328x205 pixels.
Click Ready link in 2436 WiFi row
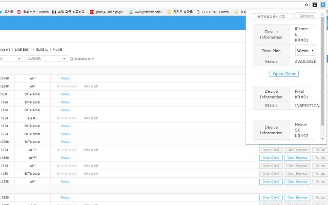(x=66, y=181)
